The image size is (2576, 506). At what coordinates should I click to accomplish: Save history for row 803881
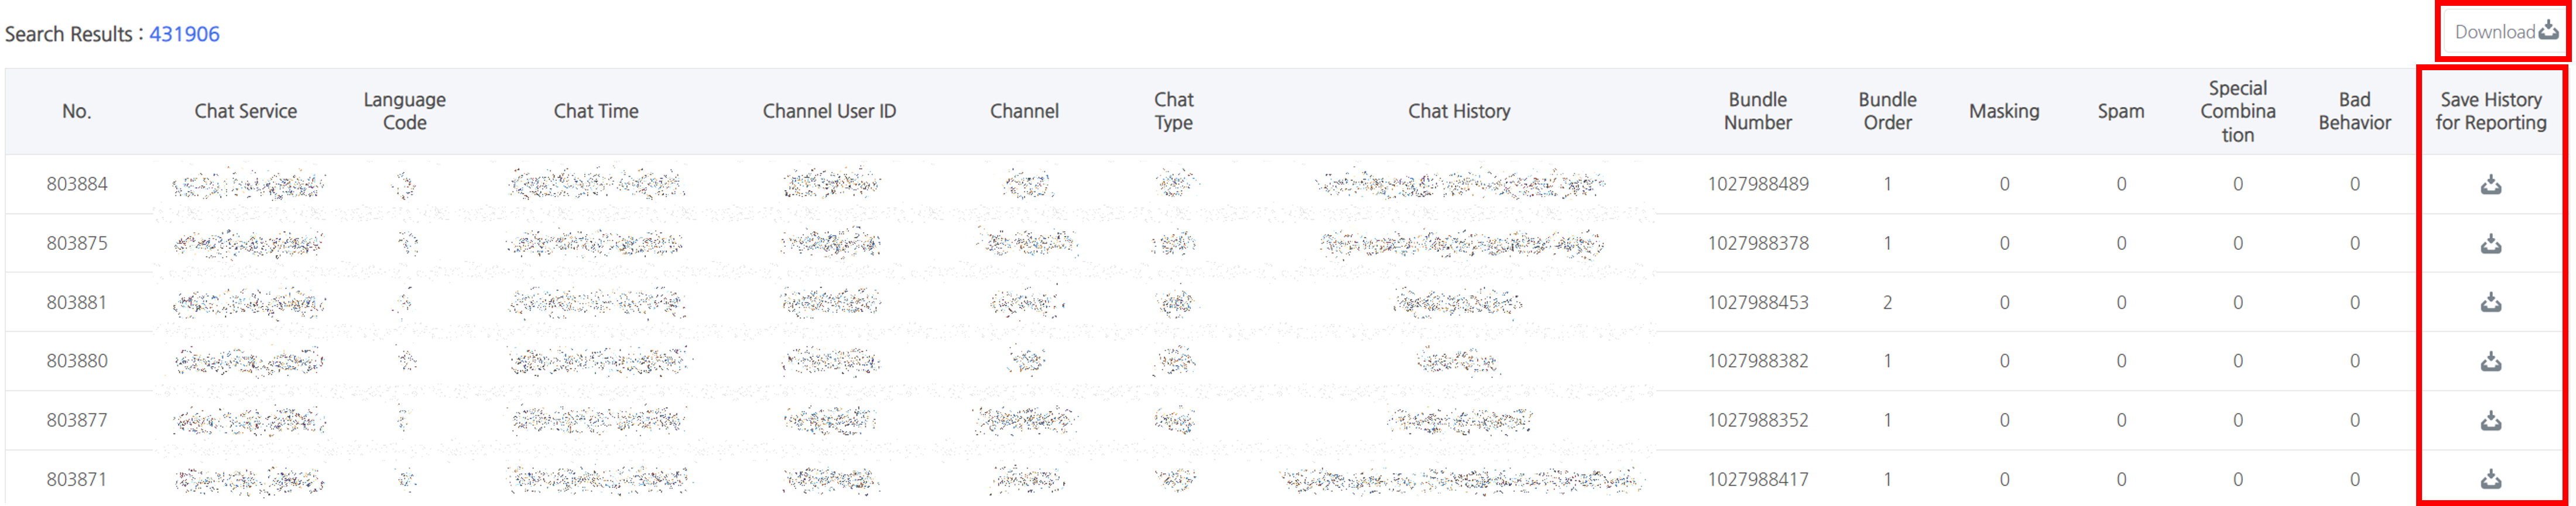coord(2490,303)
